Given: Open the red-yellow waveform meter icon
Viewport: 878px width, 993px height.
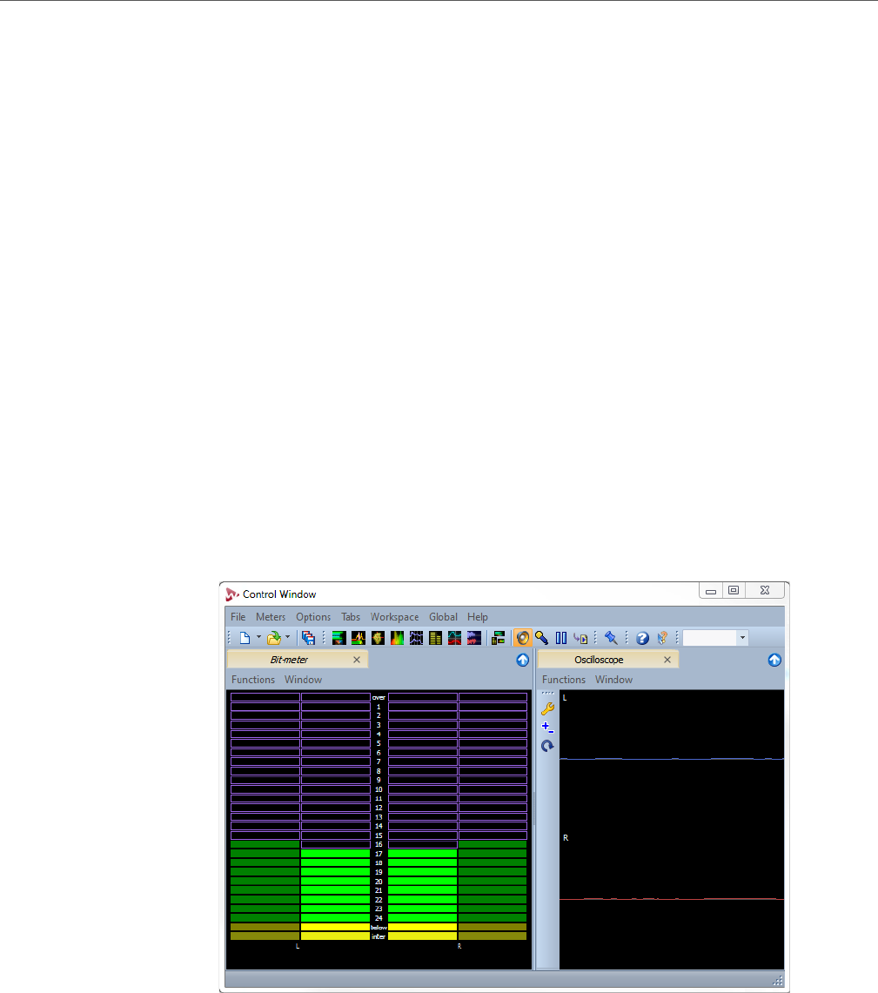Looking at the screenshot, I should pos(359,638).
